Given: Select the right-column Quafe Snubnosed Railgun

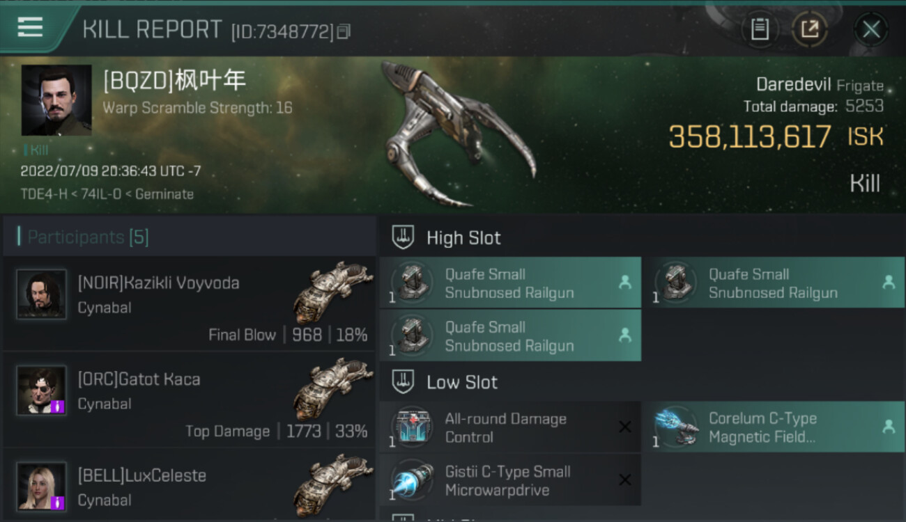Looking at the screenshot, I should [x=774, y=283].
